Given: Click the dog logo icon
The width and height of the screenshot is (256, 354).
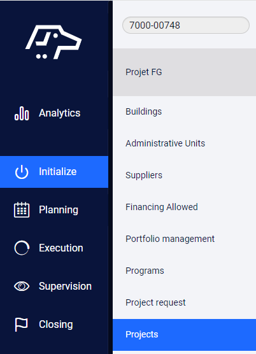Looking at the screenshot, I should pyautogui.click(x=53, y=42).
